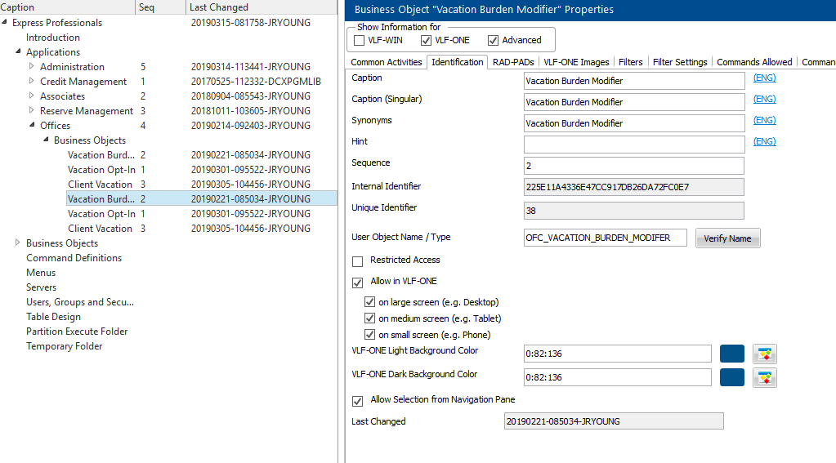Click the Verify Name button

[727, 238]
